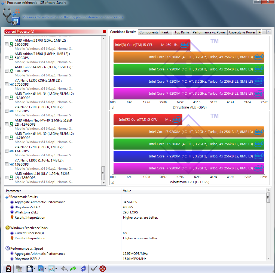This screenshot has height=273, width=275.
Task: Open the line graph icon dropdown arrow
Action: (56, 269)
